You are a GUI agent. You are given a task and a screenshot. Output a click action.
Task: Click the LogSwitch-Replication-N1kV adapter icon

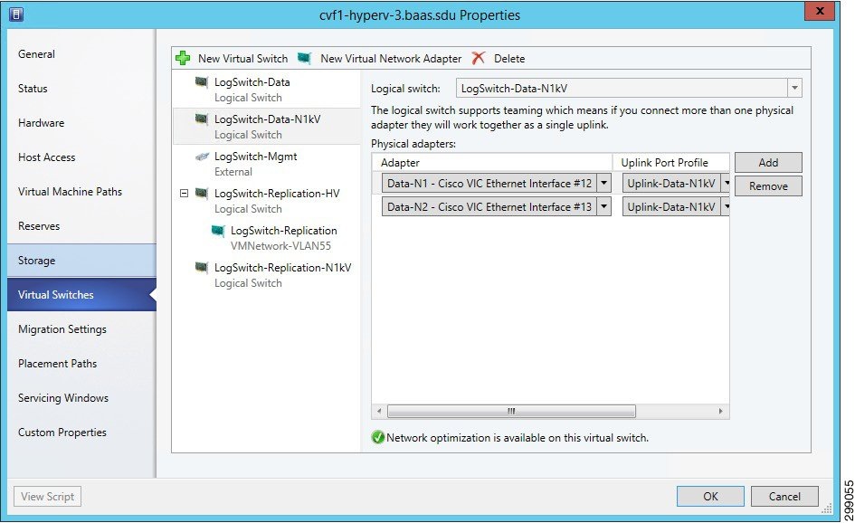click(201, 267)
